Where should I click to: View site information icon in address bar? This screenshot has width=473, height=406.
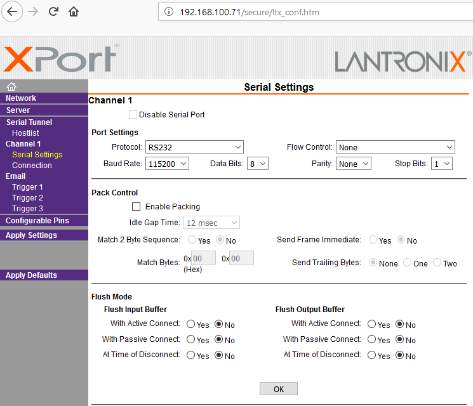(169, 12)
